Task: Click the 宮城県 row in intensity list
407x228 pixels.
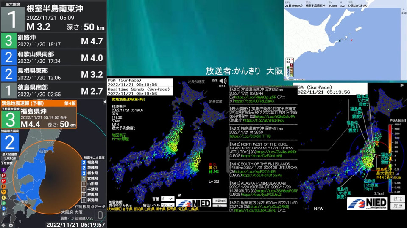Action: pos(90,179)
